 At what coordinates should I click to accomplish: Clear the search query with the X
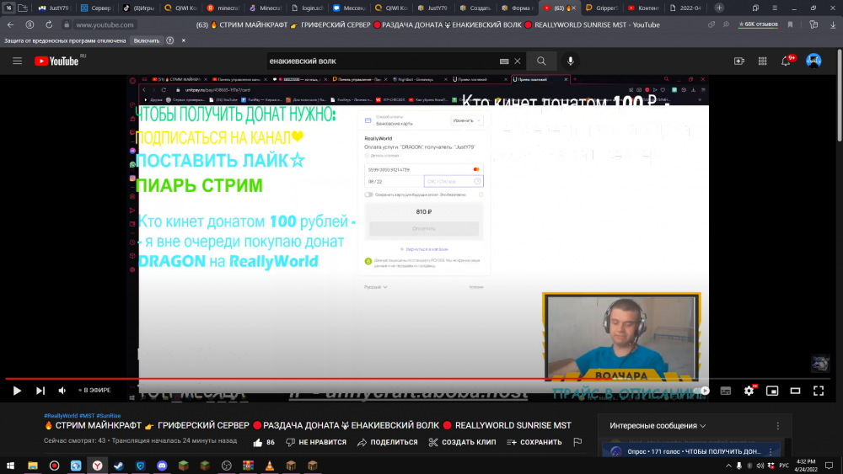[x=518, y=61]
